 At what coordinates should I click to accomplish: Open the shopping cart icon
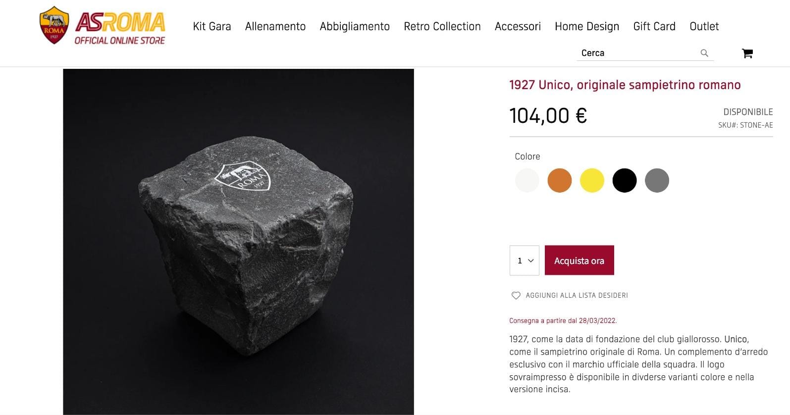coord(747,53)
